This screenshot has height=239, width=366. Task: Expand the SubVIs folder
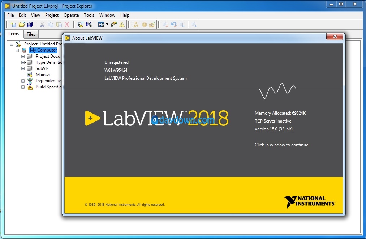tap(23, 68)
